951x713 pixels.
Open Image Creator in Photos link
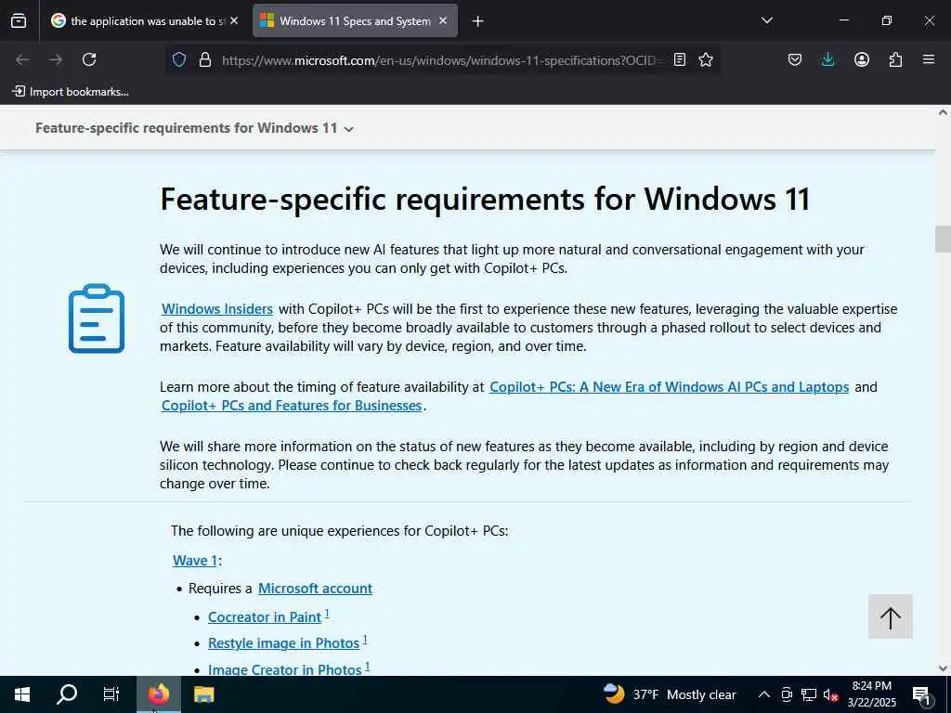(285, 669)
